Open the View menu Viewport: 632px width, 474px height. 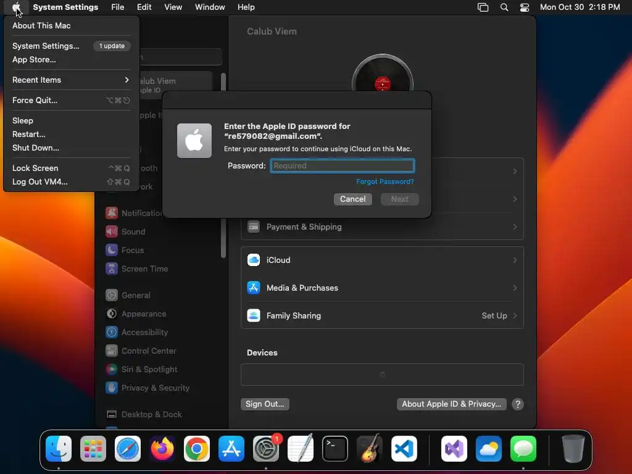(173, 7)
